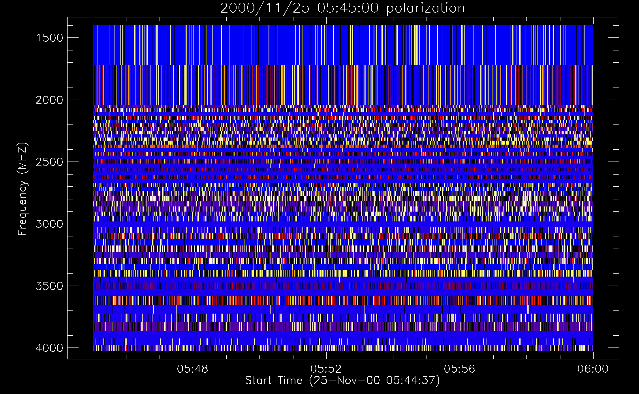Viewport: 639px width, 394px height.
Task: Click the 05:52 time tick label
Action: pos(326,369)
